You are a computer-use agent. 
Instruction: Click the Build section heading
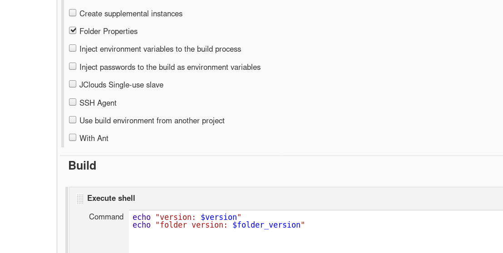pos(82,165)
